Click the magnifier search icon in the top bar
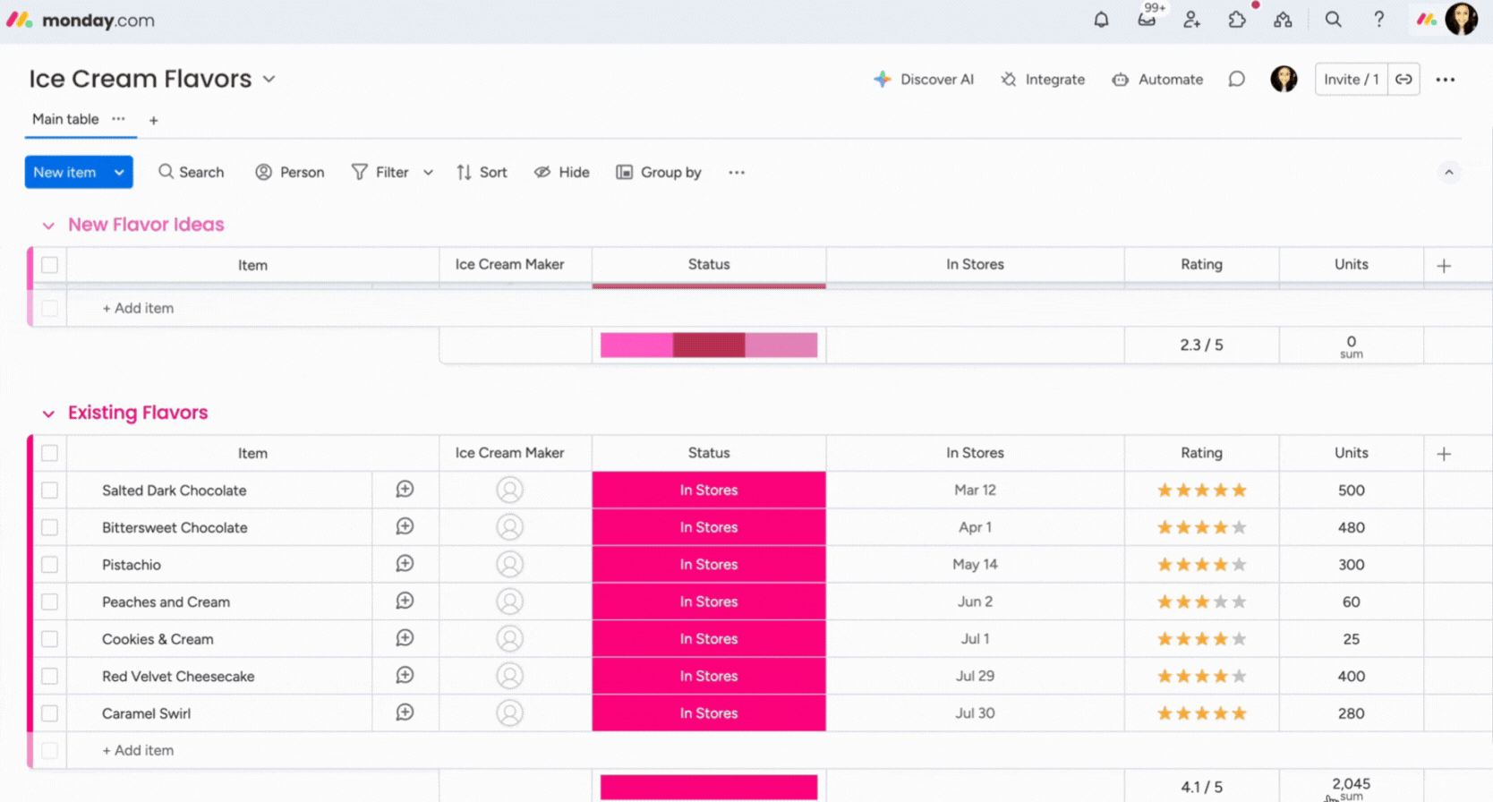The width and height of the screenshot is (1493, 802). 1333,20
